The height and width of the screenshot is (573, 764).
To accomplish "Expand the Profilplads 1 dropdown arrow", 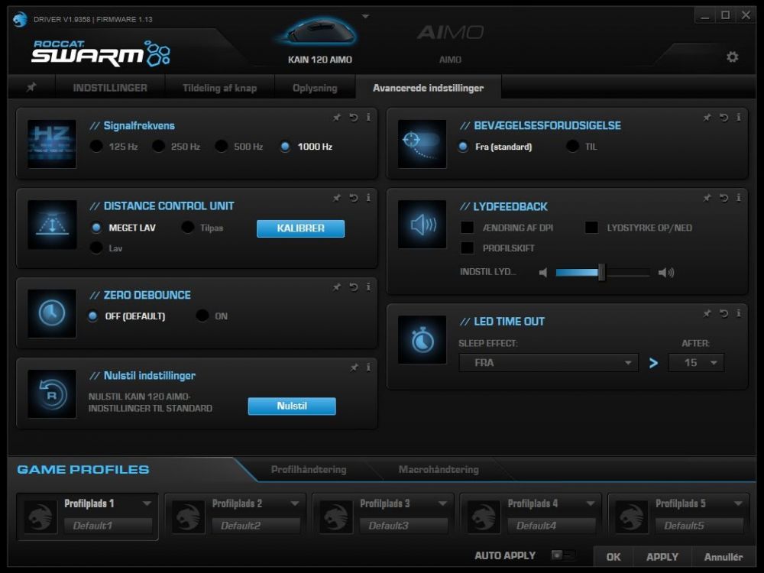I will (x=147, y=503).
